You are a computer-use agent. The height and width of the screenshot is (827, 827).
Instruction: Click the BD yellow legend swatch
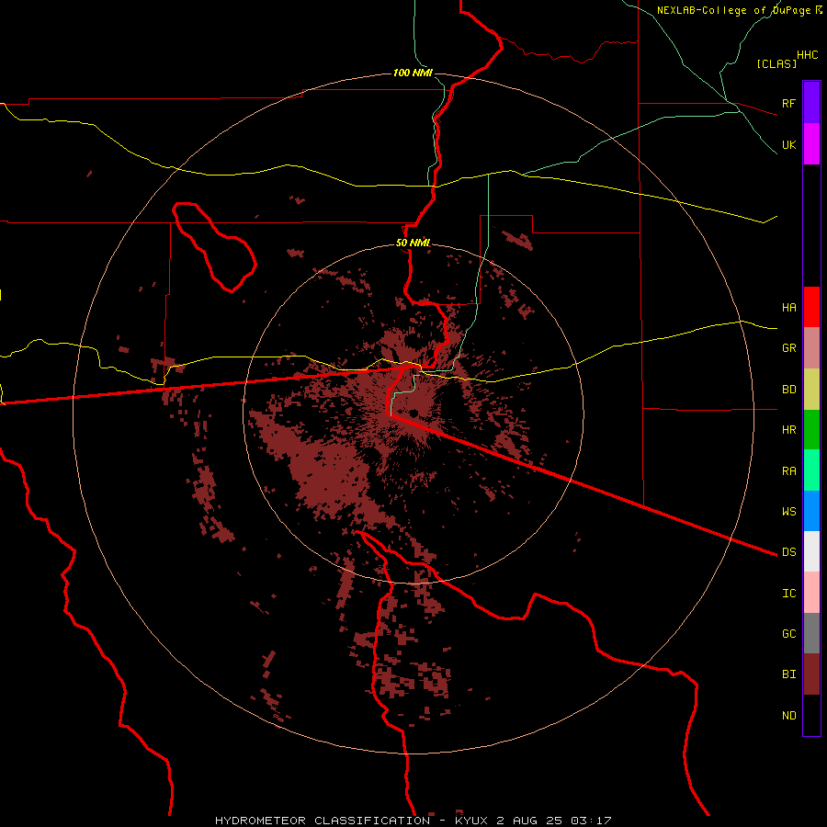click(x=811, y=390)
